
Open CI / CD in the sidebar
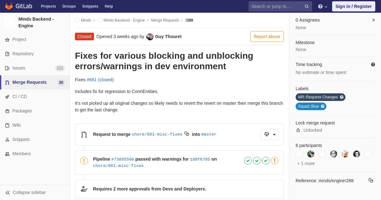tap(20, 97)
